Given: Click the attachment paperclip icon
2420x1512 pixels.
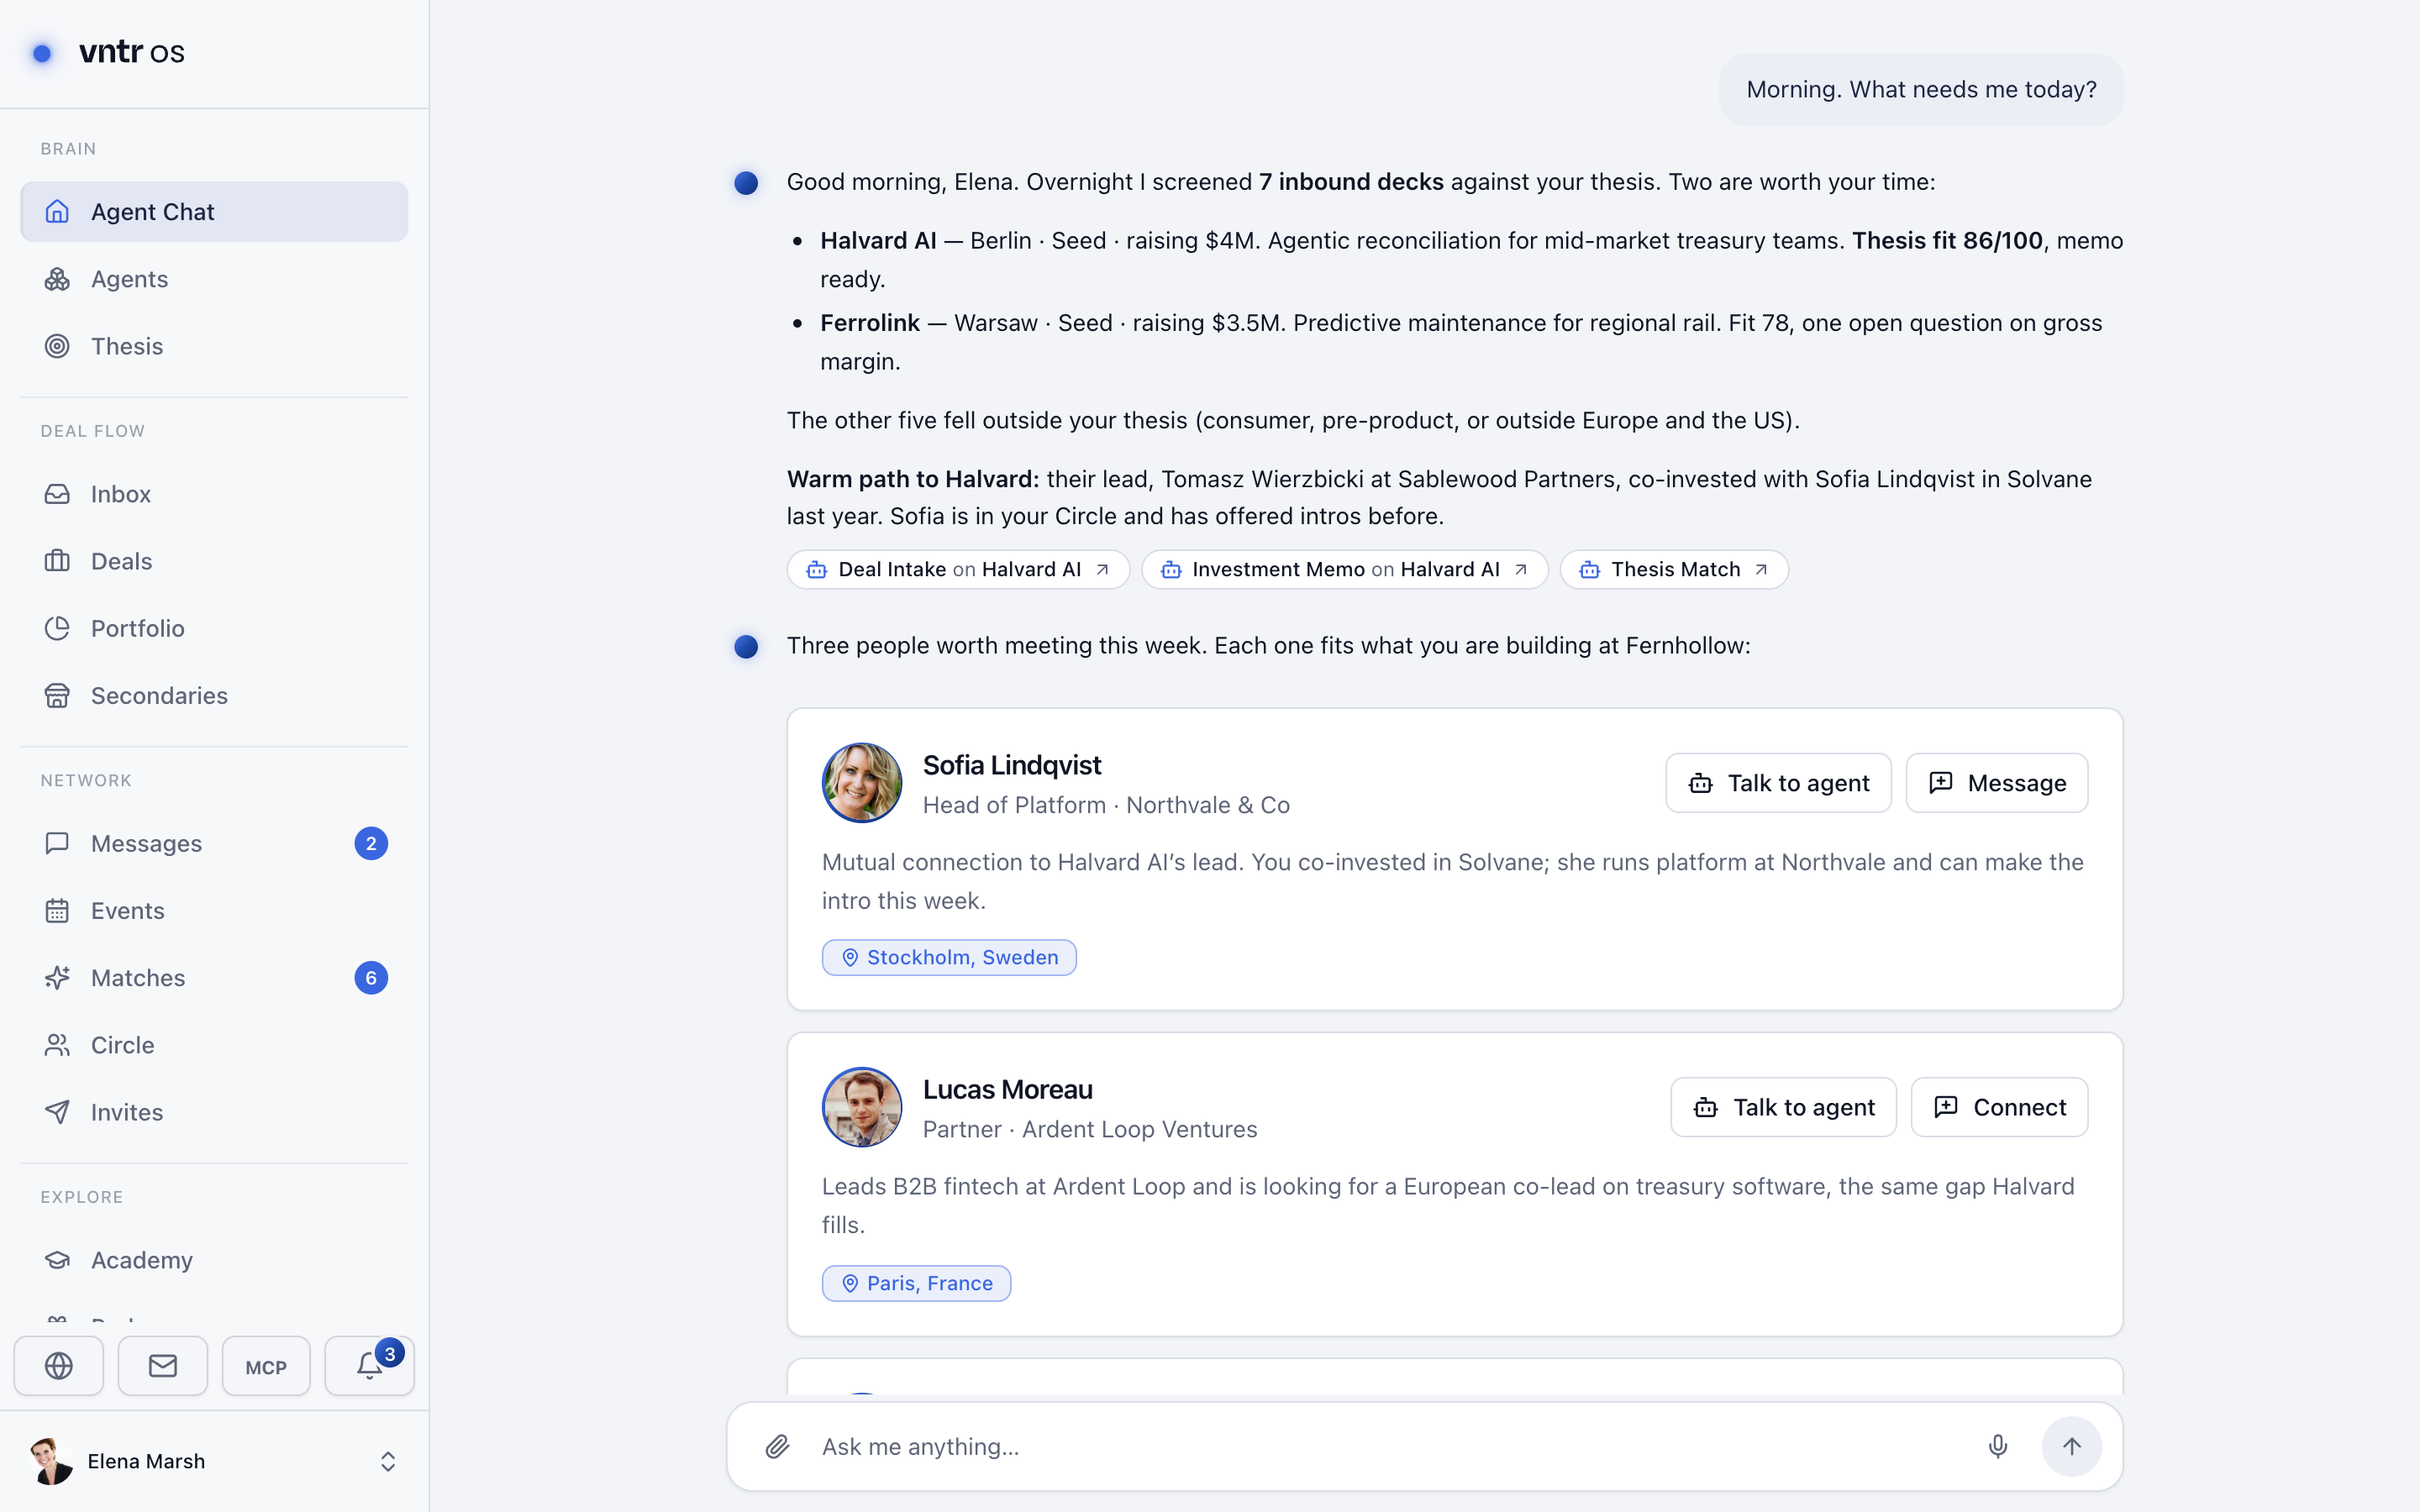Looking at the screenshot, I should (778, 1446).
